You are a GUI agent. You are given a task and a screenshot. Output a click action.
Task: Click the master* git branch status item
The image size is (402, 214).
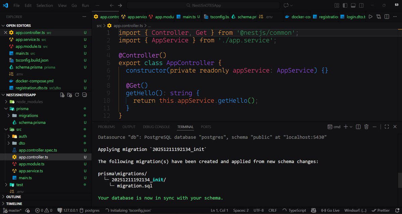pos(12,210)
